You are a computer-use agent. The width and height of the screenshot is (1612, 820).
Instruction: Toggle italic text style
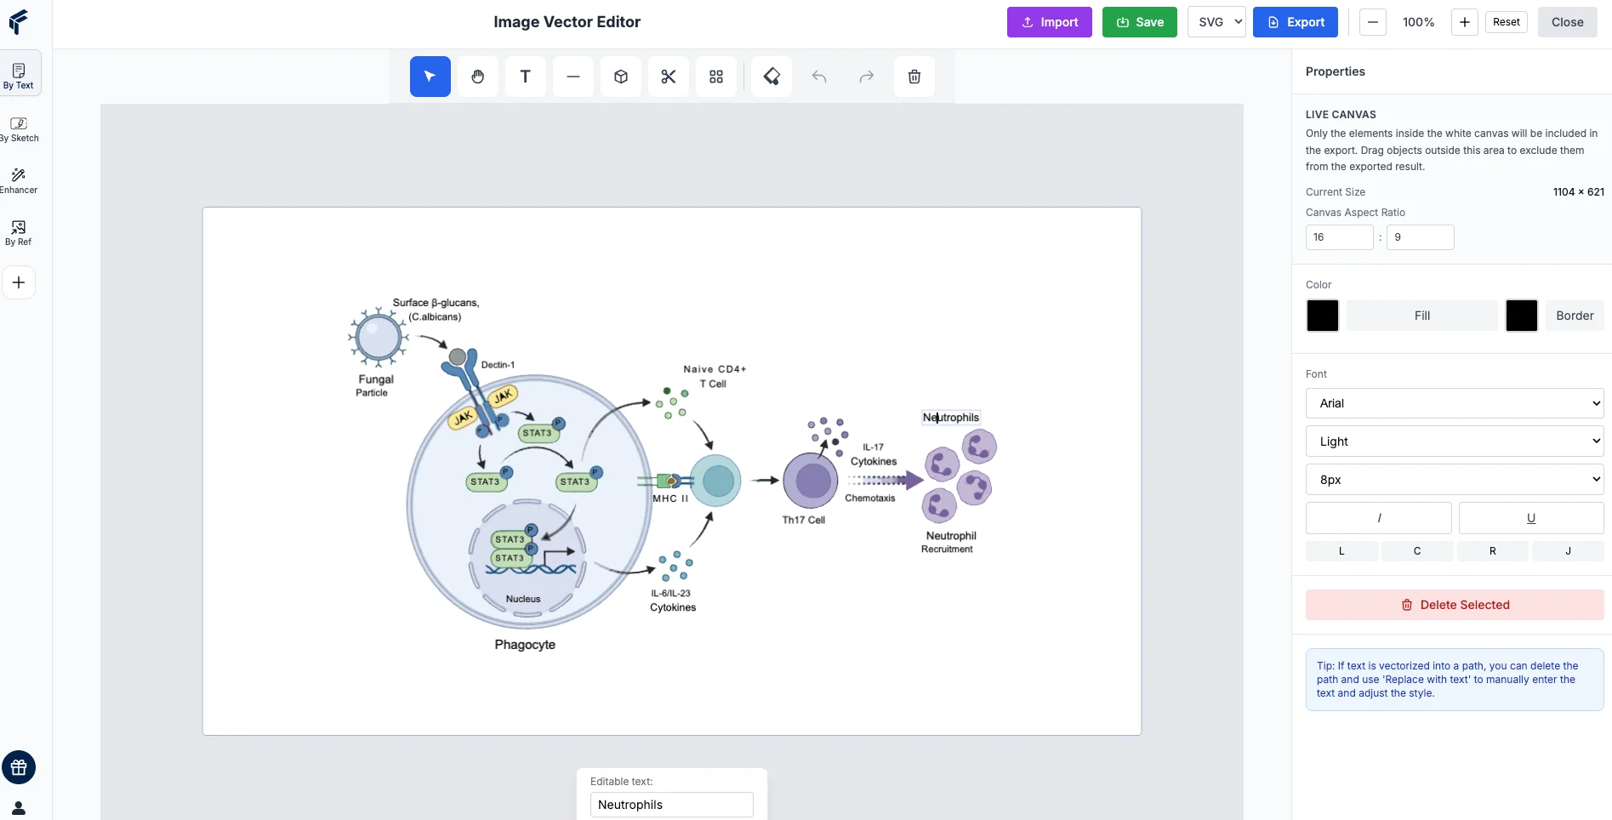[x=1378, y=518]
